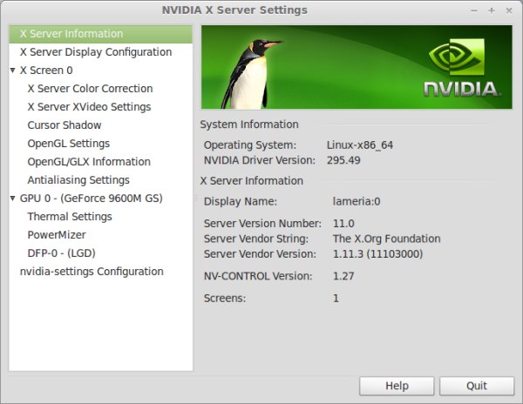Click the Linux-x86_64 operating system value
Viewport: 523px width, 404px height.
point(360,145)
